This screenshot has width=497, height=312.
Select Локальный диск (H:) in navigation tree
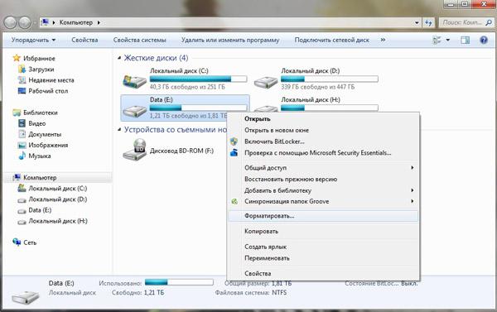tap(58, 221)
